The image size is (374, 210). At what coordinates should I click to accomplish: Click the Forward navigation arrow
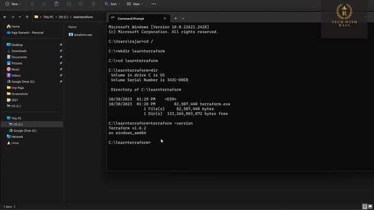13,17
